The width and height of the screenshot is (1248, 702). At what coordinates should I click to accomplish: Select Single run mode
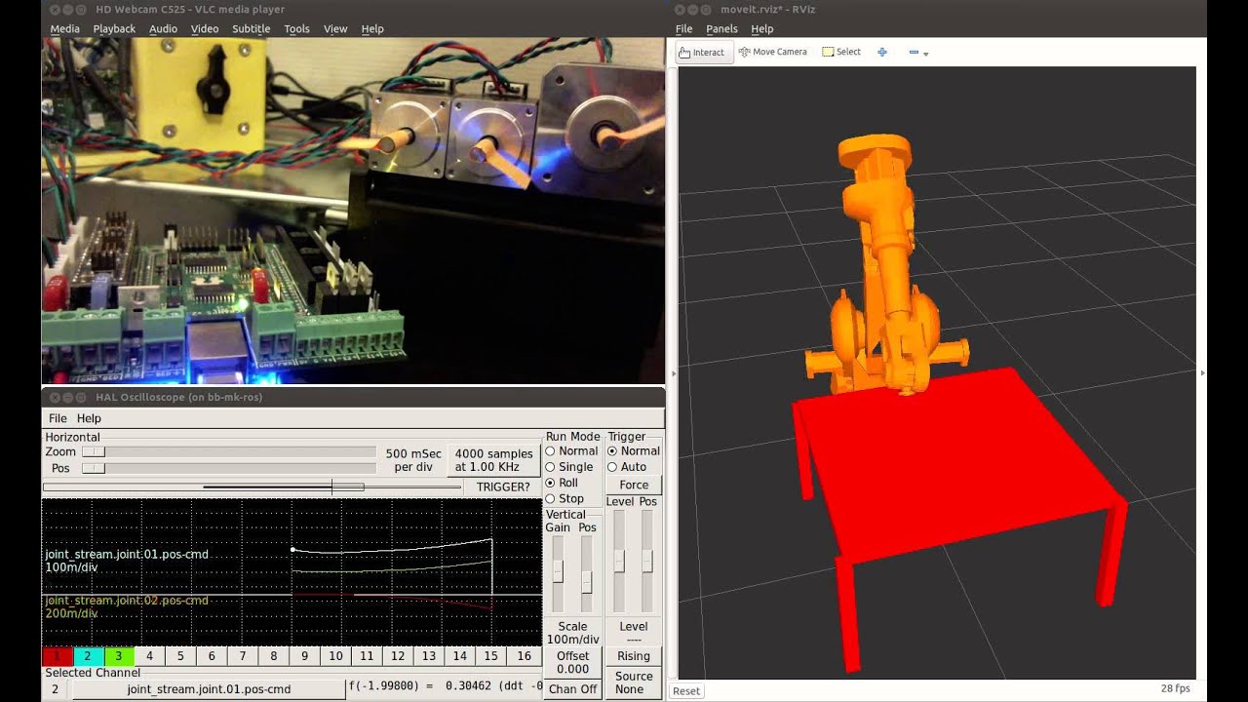569,467
